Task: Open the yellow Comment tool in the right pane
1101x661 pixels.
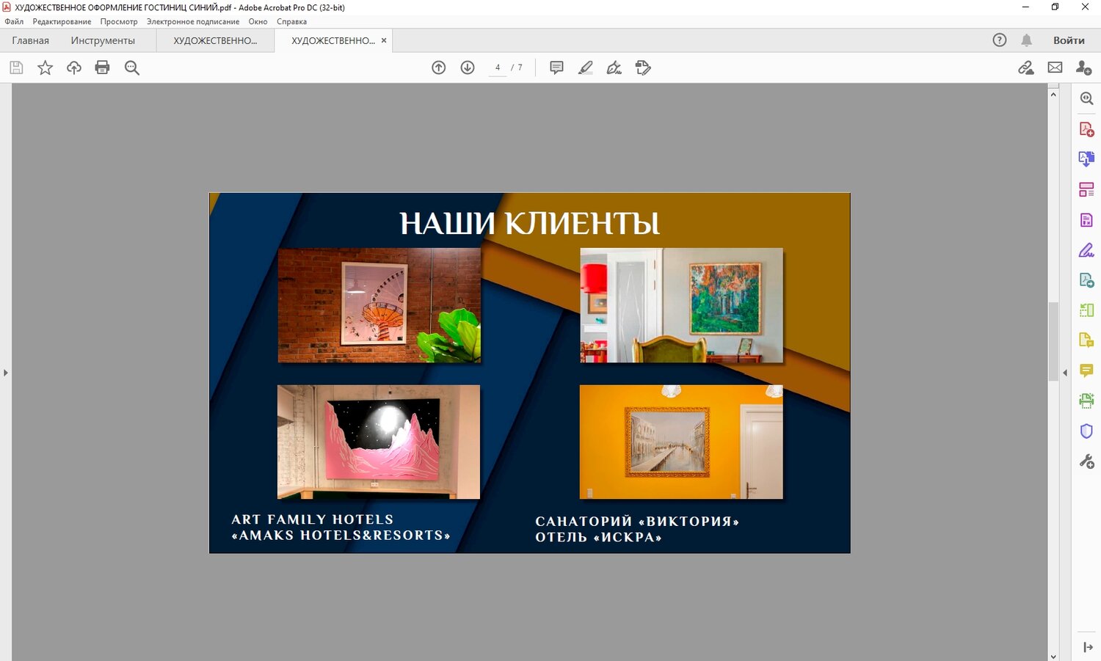Action: (x=1086, y=370)
